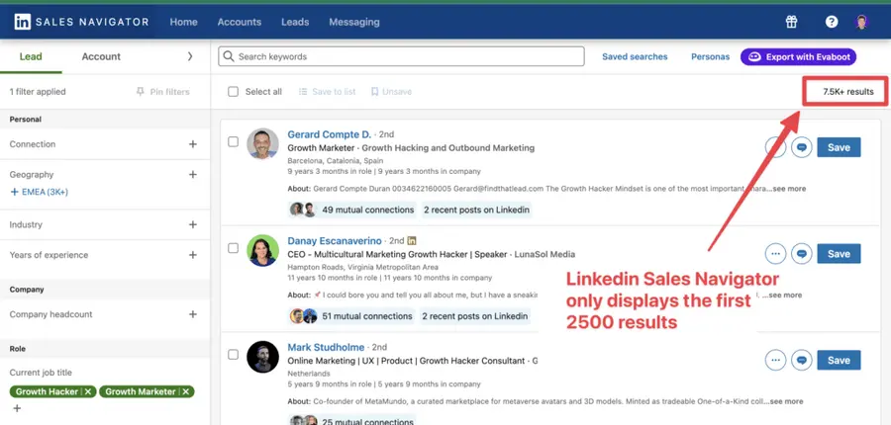This screenshot has width=891, height=425.
Task: Expand Mark Studholme's About with see more
Action: (x=784, y=401)
